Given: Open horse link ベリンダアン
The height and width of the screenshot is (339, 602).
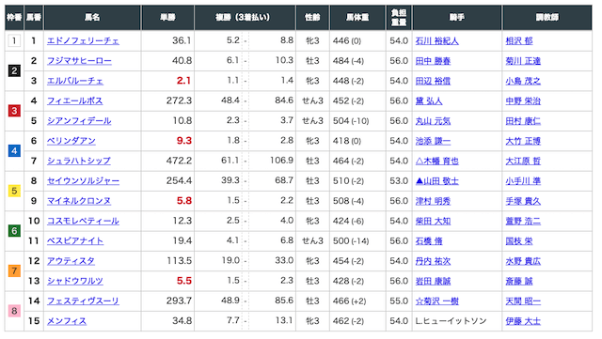Looking at the screenshot, I should [71, 141].
